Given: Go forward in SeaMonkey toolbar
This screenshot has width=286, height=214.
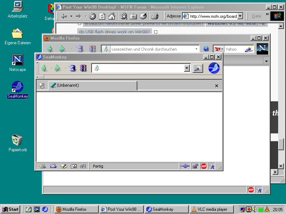Looking at the screenshot, I should point(58,68).
